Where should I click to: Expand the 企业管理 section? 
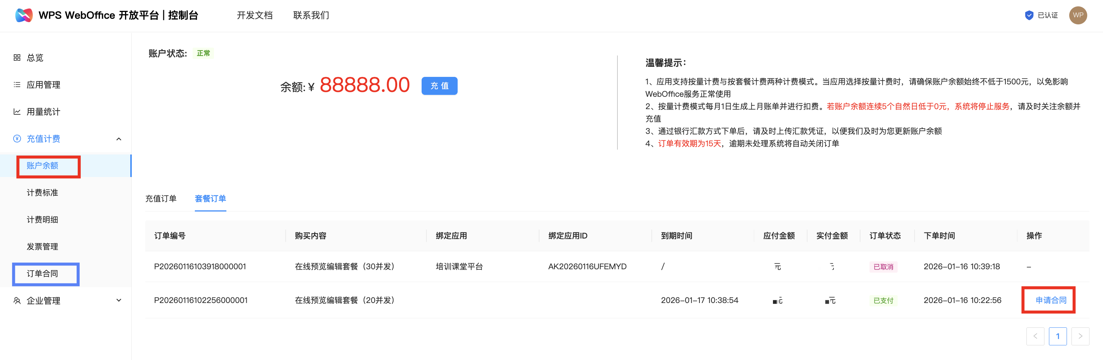click(119, 300)
